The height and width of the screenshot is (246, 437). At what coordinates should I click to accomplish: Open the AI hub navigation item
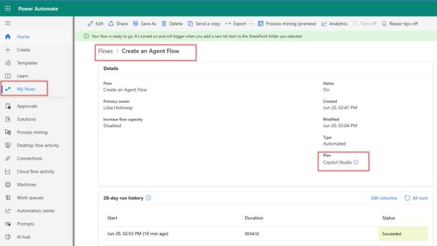pos(23,237)
